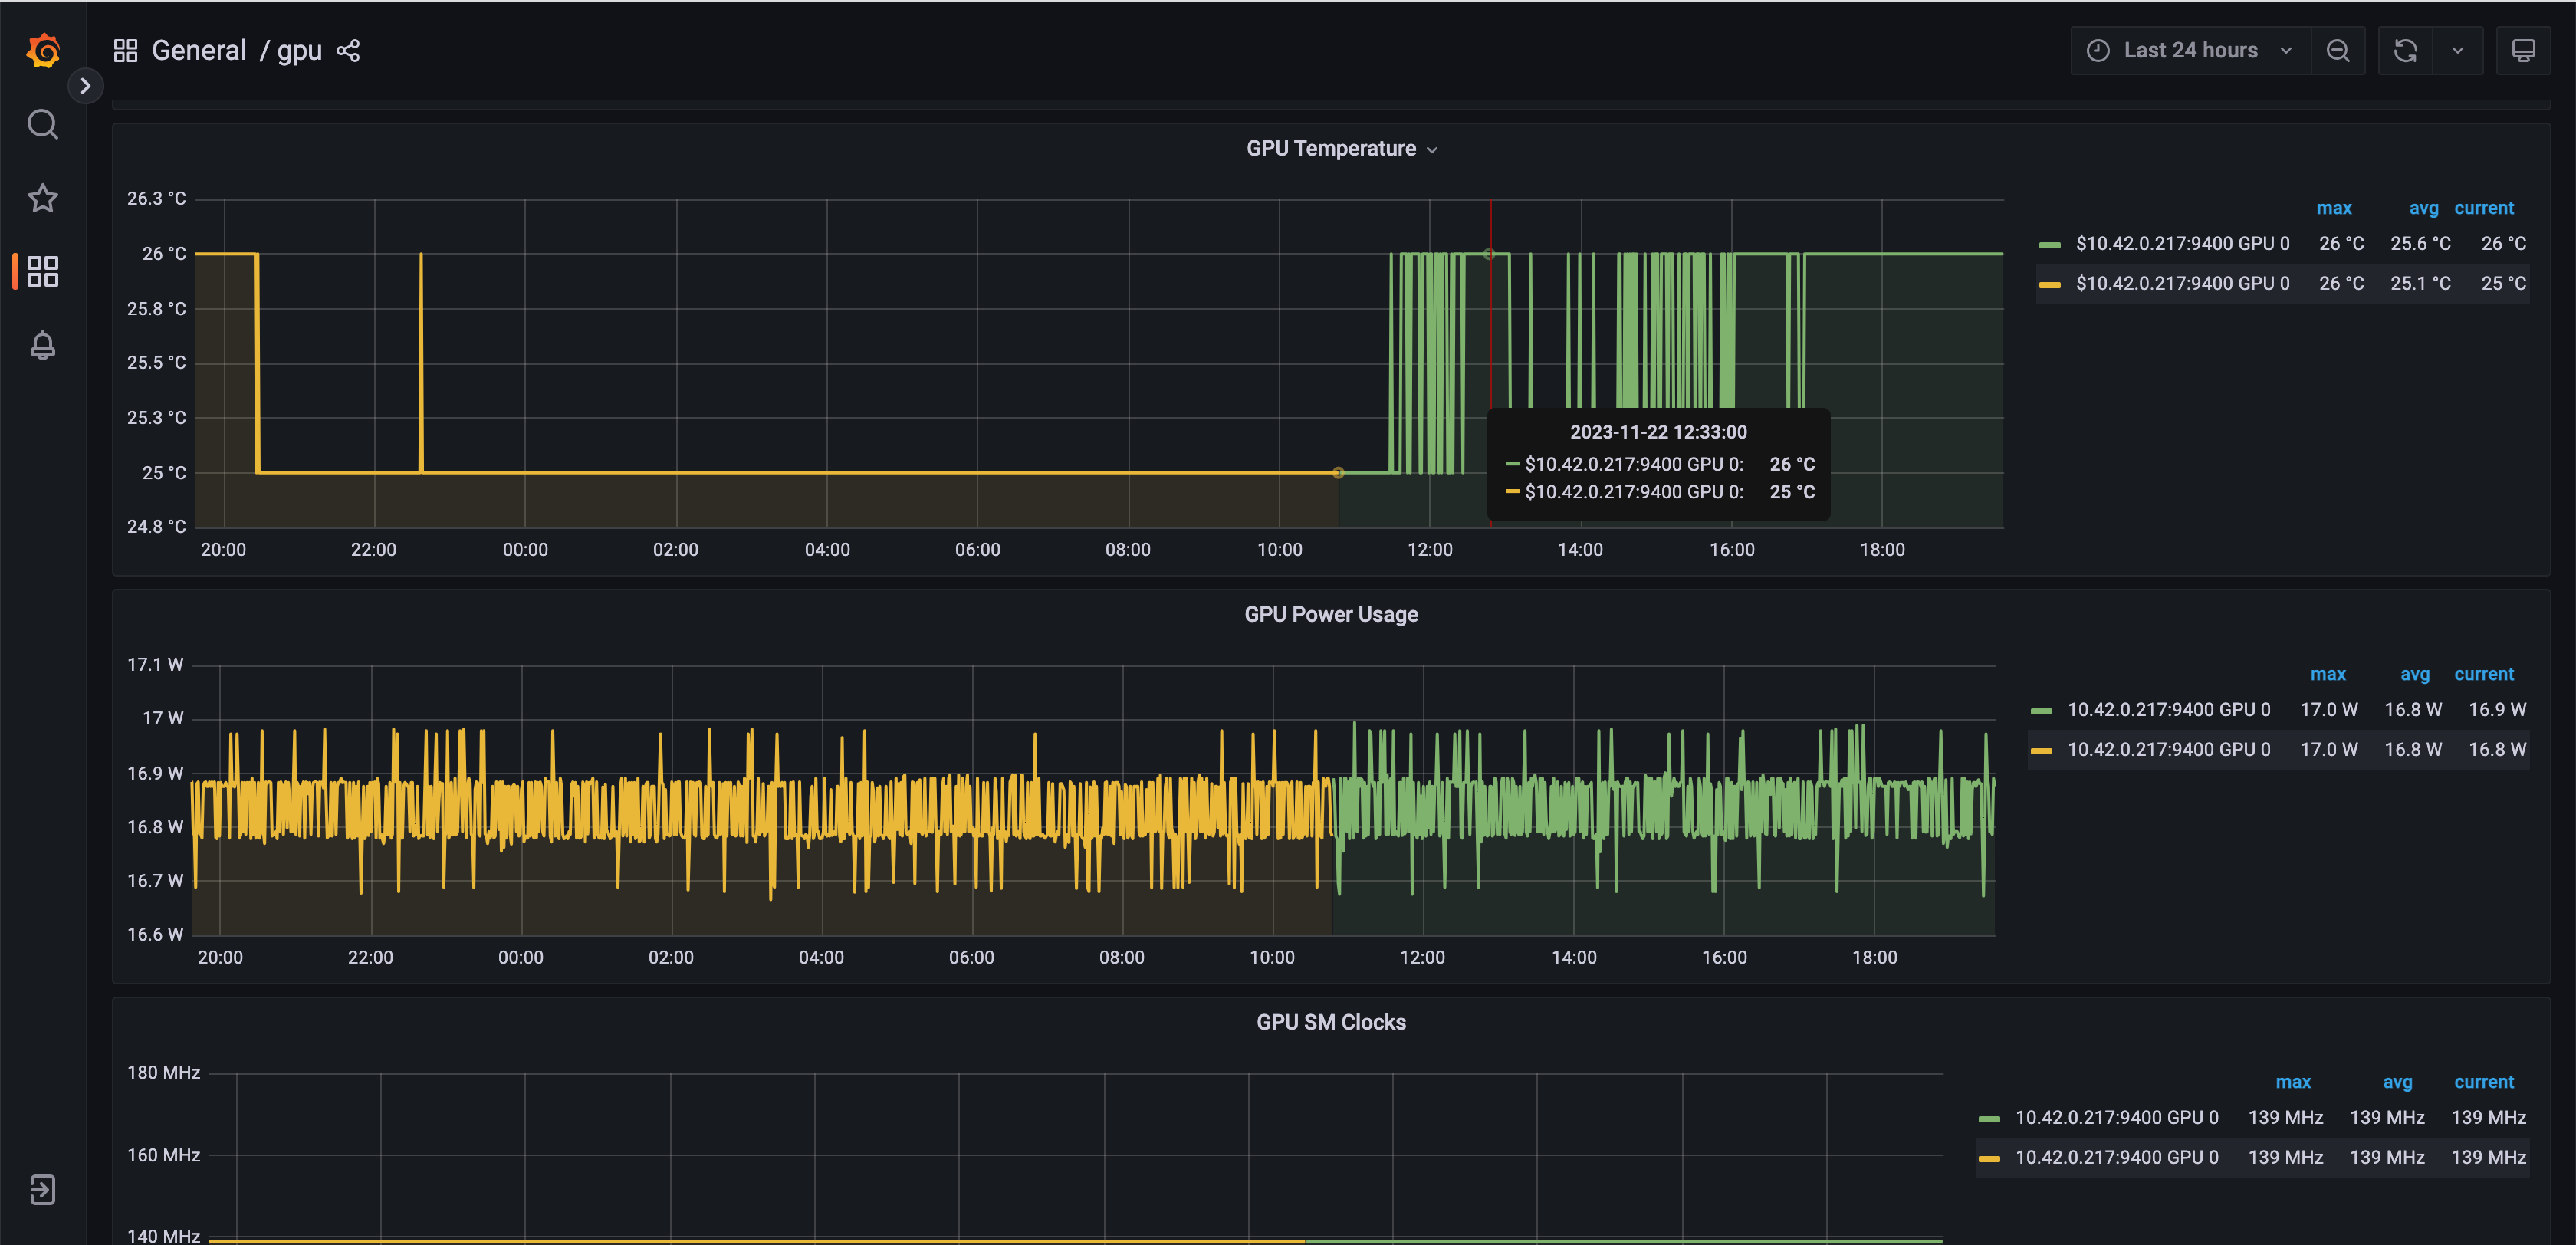Screen dimensions: 2576x1245
Task: Sort GPU SM Clocks legend by current
Action: tap(2484, 1082)
